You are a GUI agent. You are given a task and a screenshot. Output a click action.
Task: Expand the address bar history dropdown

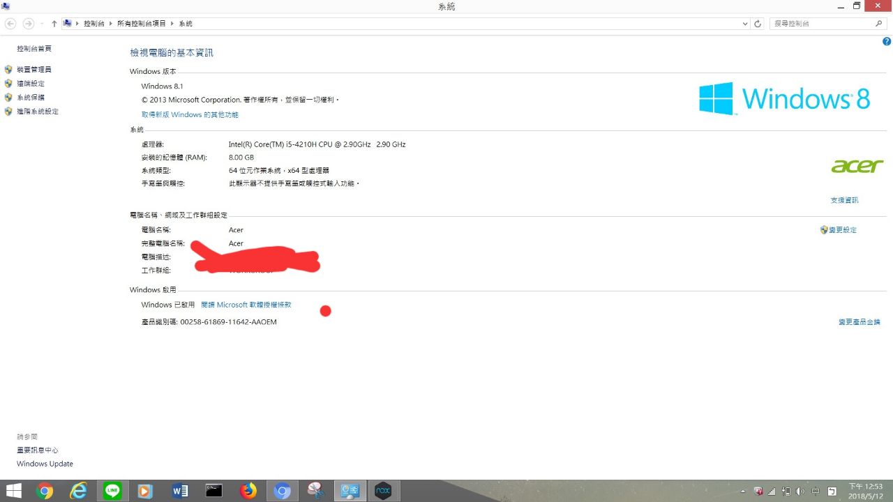pyautogui.click(x=745, y=24)
